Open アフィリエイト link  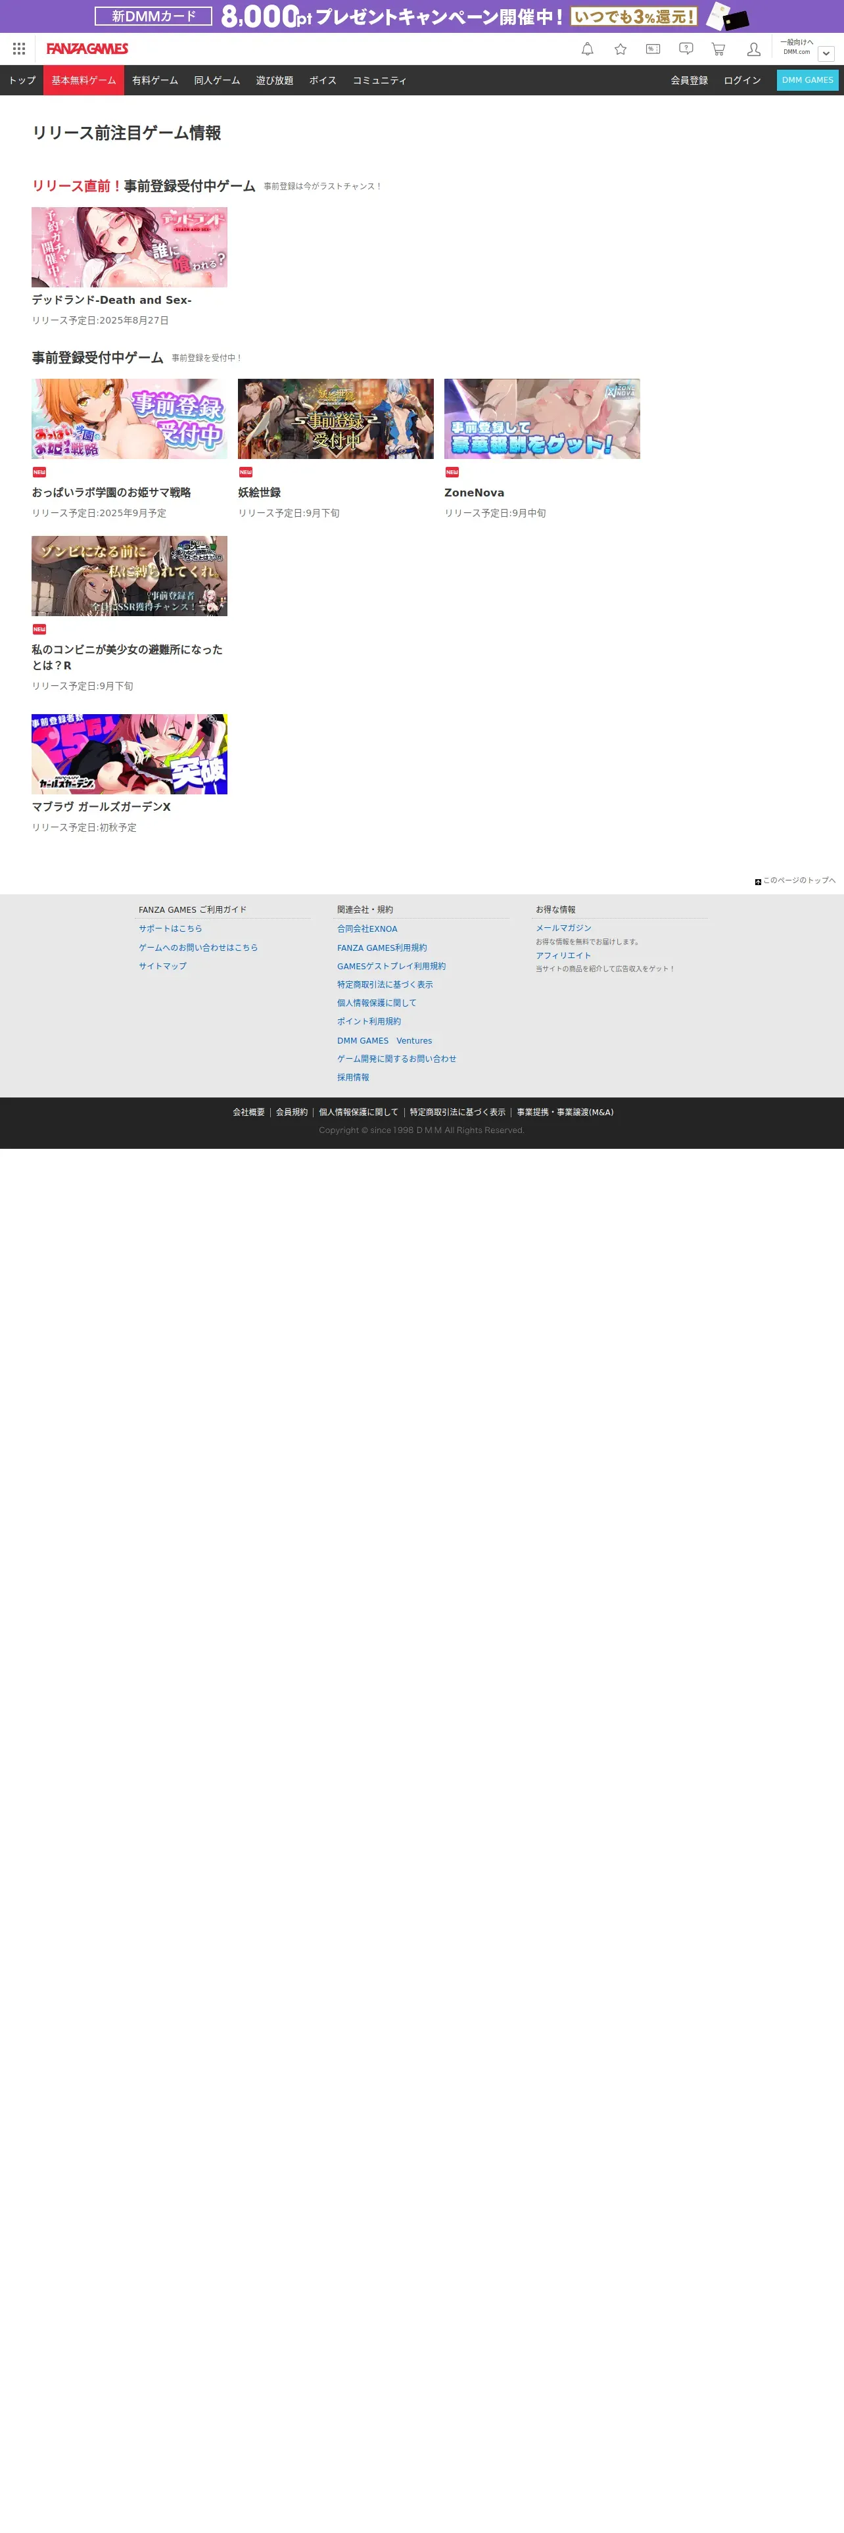[564, 955]
